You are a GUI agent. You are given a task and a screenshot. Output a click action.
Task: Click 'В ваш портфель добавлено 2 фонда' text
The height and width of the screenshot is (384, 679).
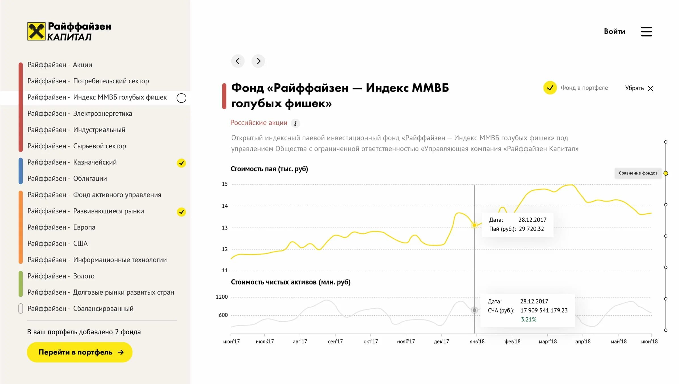[x=84, y=332]
